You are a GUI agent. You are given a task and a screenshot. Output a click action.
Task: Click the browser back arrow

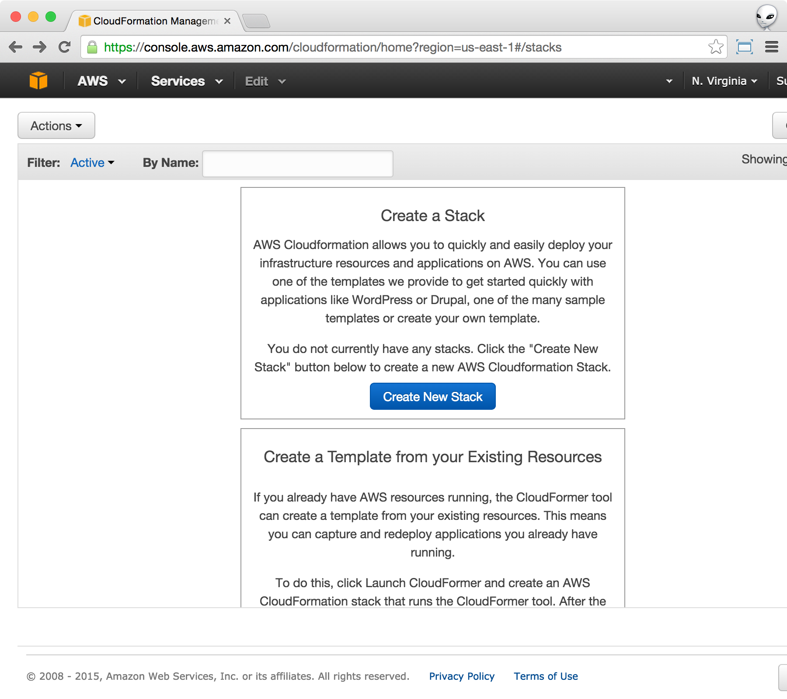click(16, 47)
